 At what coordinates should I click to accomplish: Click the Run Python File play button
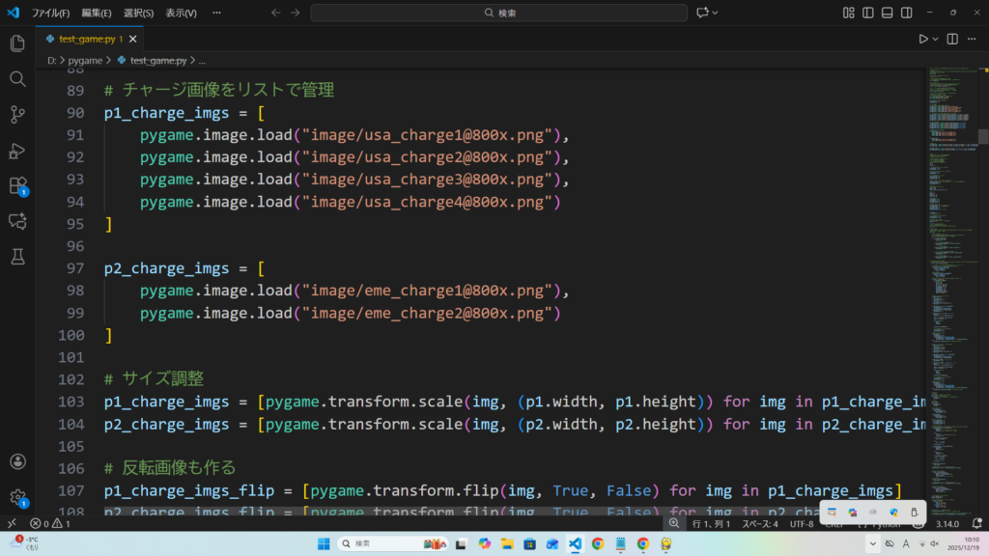pos(923,39)
